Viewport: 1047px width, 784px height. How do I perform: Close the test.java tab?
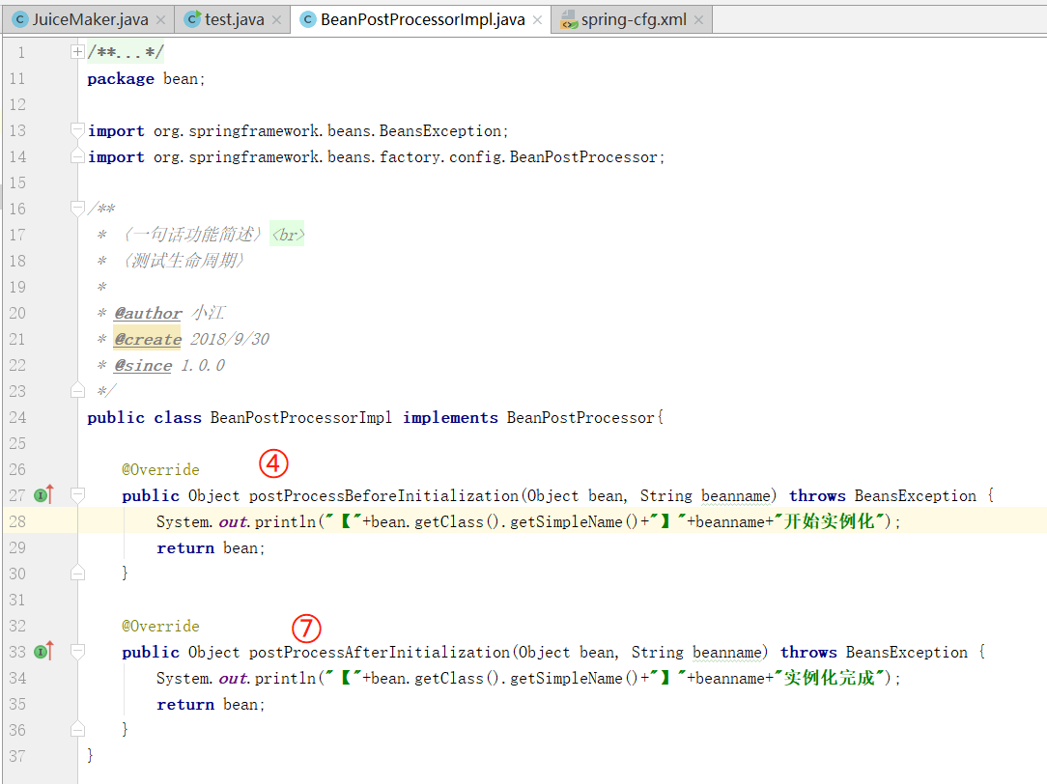coord(275,20)
